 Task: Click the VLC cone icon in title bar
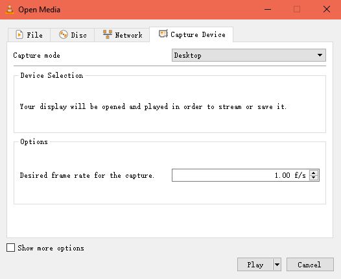pos(10,10)
